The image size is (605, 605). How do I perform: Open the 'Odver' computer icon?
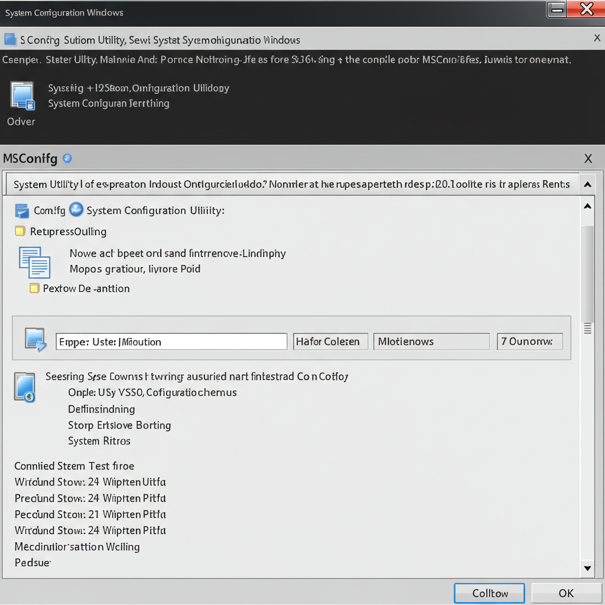pyautogui.click(x=22, y=96)
